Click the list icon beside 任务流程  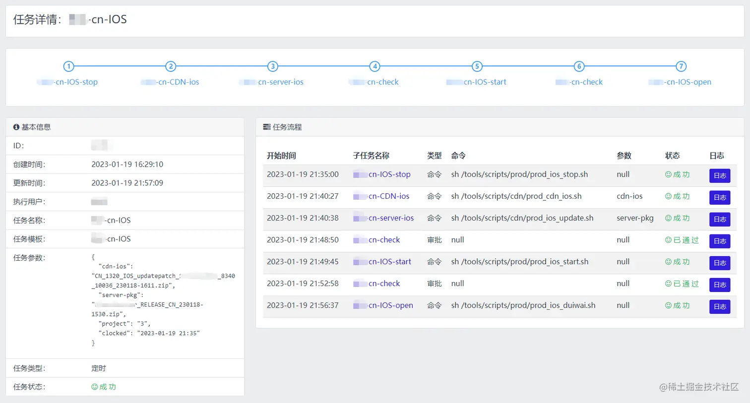(x=267, y=127)
